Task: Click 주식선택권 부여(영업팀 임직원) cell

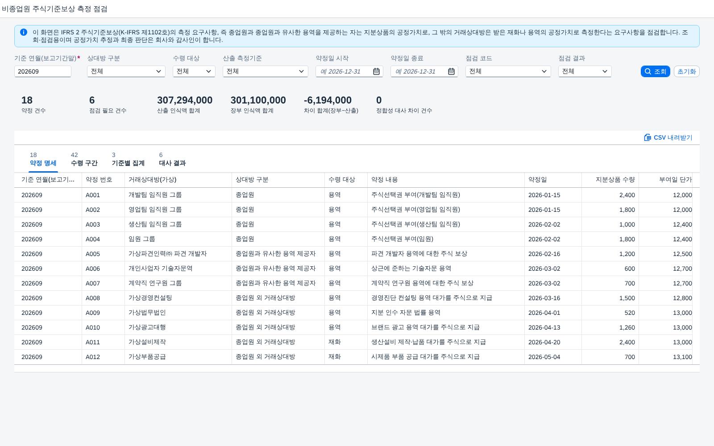Action: (x=446, y=210)
